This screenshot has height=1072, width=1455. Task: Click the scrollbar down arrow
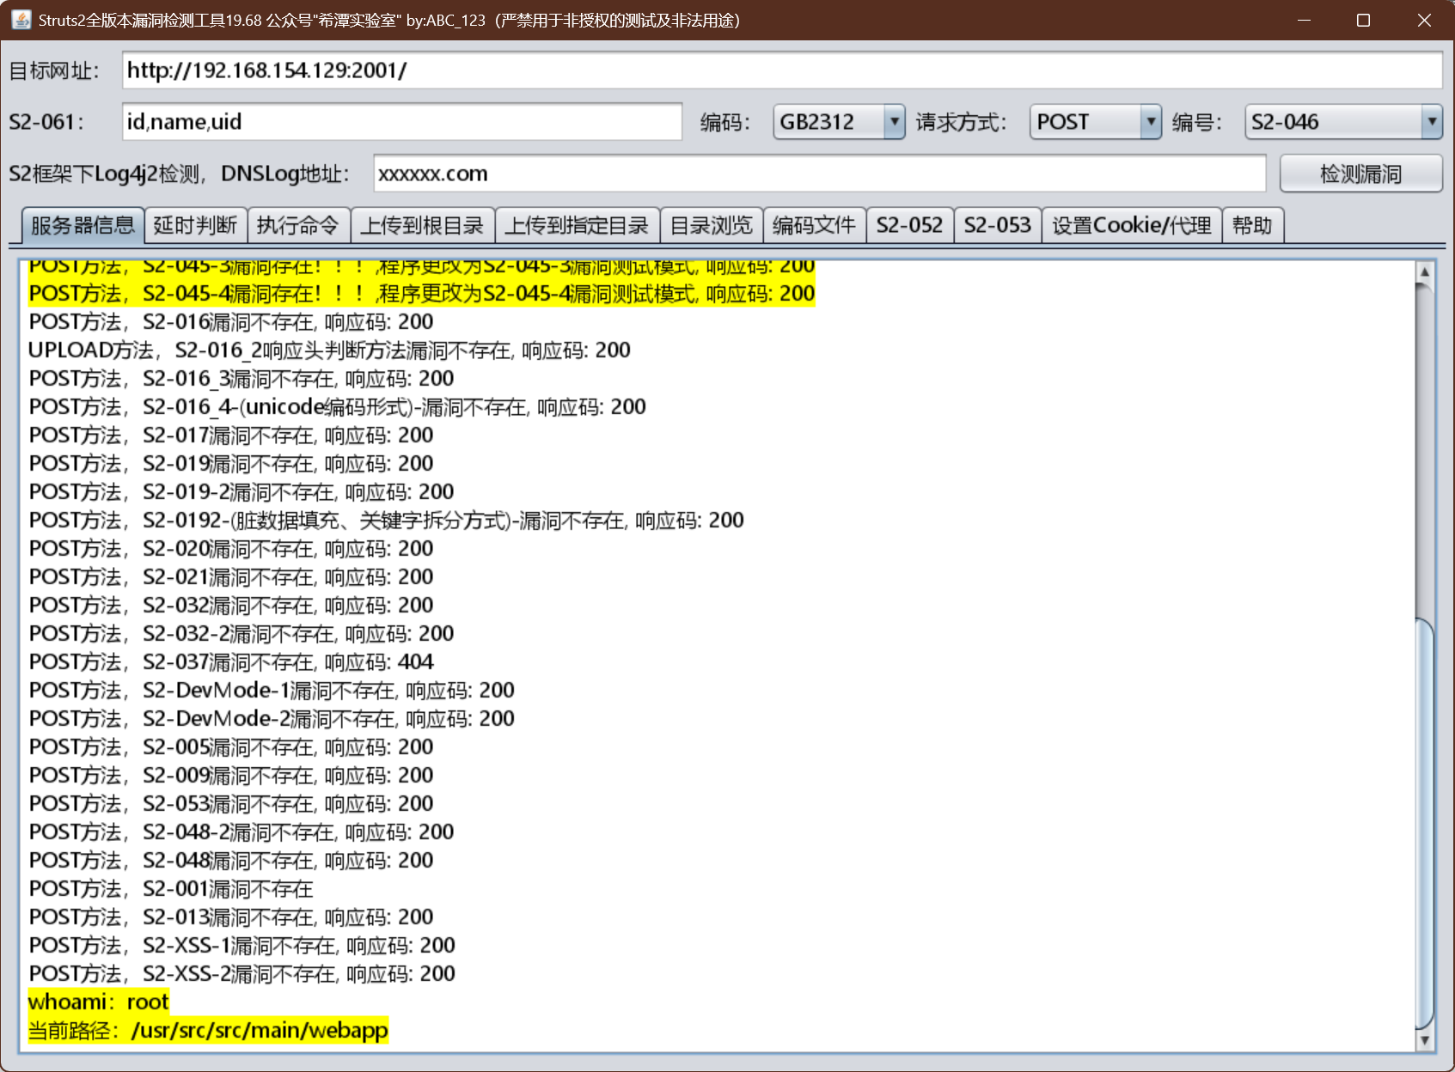(1424, 1040)
